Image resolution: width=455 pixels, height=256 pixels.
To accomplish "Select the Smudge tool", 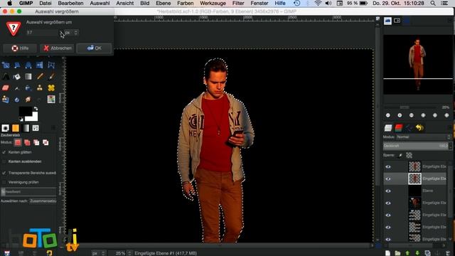I will point(28,100).
